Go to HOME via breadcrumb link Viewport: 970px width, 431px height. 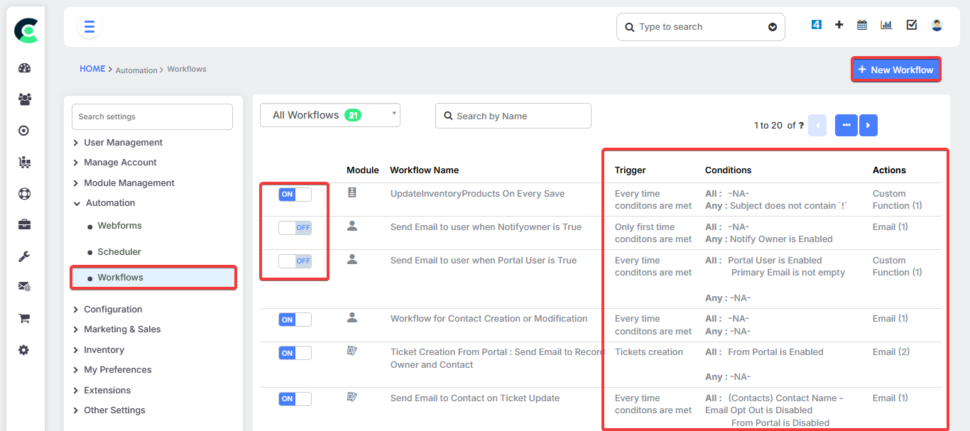pyautogui.click(x=92, y=69)
